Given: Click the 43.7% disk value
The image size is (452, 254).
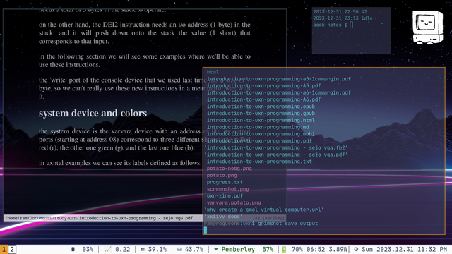Looking at the screenshot, I should point(194,249).
